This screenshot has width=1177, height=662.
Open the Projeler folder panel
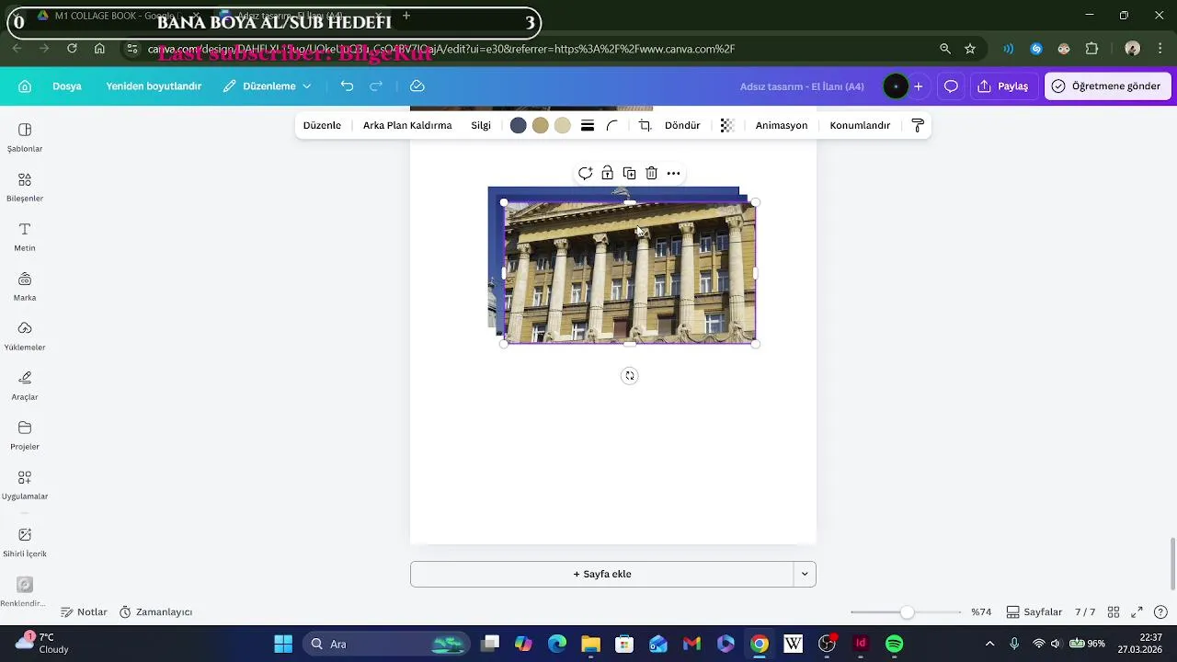point(25,436)
